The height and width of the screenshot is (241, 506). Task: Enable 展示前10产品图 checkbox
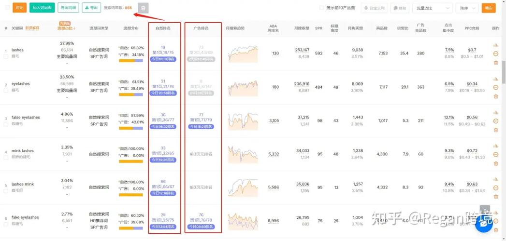[x=322, y=8]
